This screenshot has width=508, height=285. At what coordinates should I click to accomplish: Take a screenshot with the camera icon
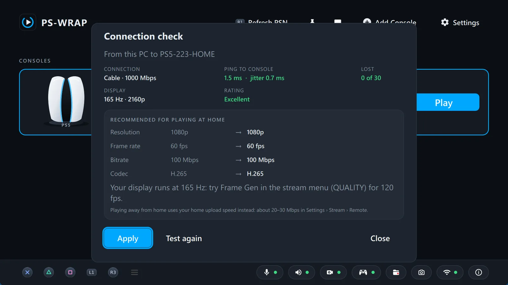tap(421, 272)
